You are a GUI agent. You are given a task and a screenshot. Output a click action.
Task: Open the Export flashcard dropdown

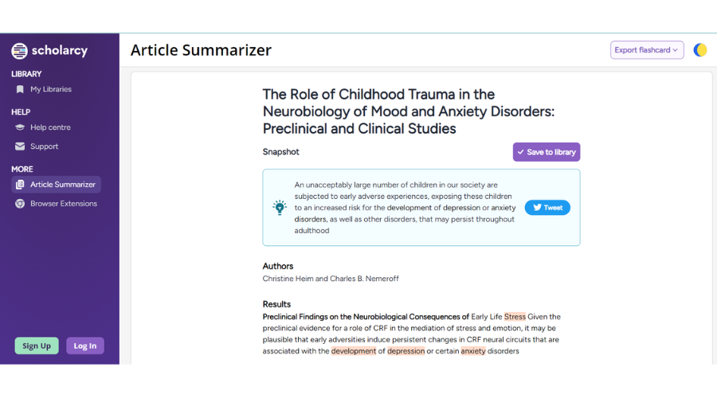click(x=647, y=50)
